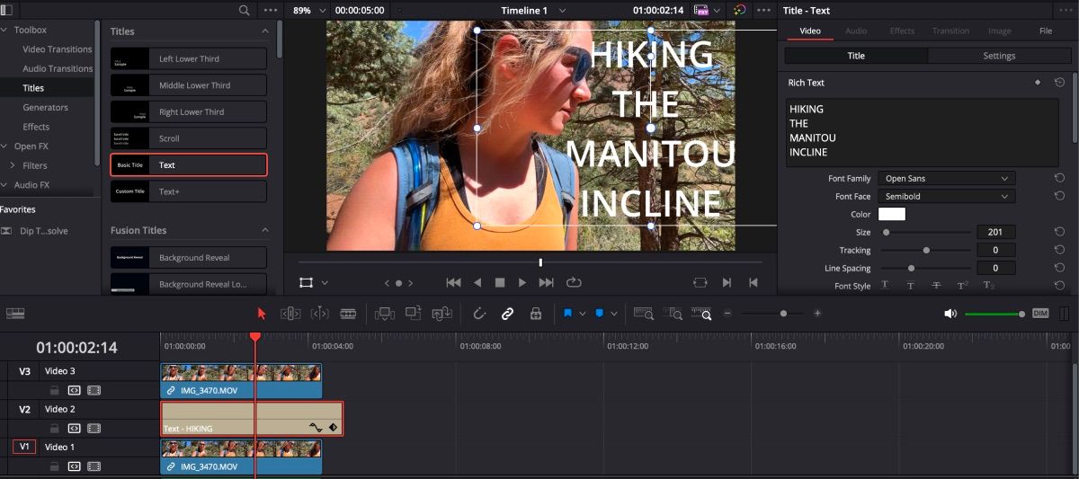
Task: Reset the Font Family parameter
Action: click(1059, 179)
